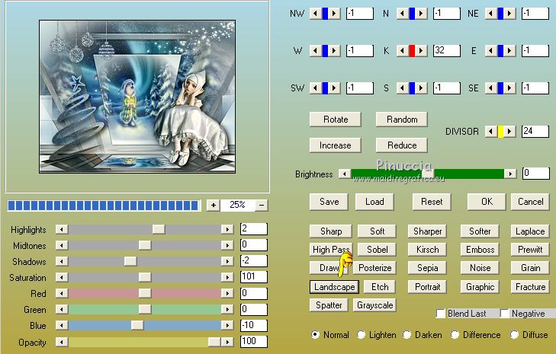Screen dimensions: 556x354
Task: Click the SW slider left arrow
Action: (x=315, y=88)
